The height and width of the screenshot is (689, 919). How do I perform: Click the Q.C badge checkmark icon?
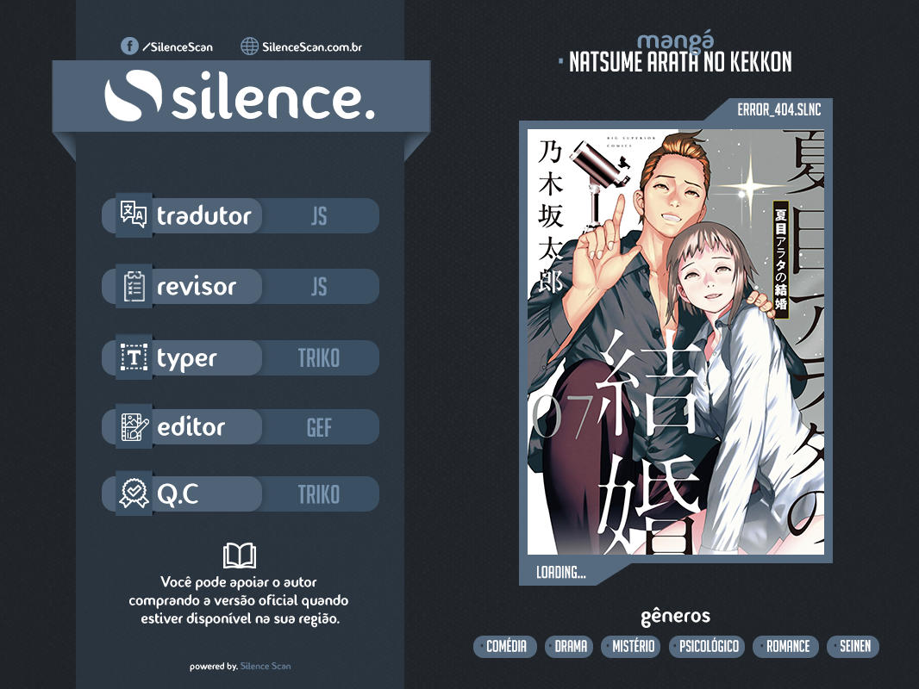134,493
